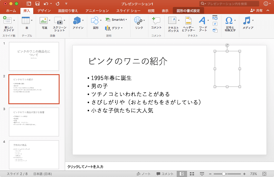Select slide 1 thumbnail
Viewport: 274px width, 177px height.
point(34,56)
